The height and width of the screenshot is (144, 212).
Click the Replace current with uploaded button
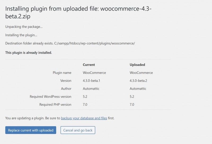(x=31, y=130)
